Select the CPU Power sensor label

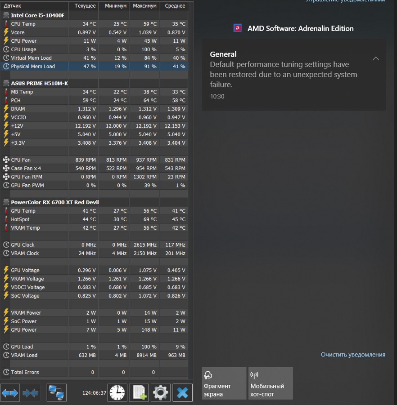click(x=24, y=41)
